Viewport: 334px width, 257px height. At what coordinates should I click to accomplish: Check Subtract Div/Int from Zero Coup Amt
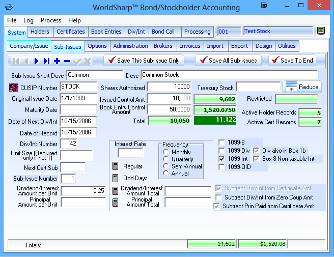coord(218,197)
